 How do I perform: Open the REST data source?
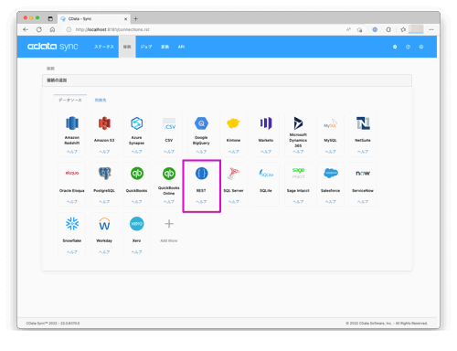(x=201, y=174)
